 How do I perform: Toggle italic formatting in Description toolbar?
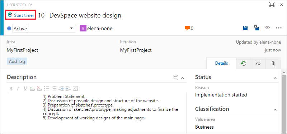point(18,89)
